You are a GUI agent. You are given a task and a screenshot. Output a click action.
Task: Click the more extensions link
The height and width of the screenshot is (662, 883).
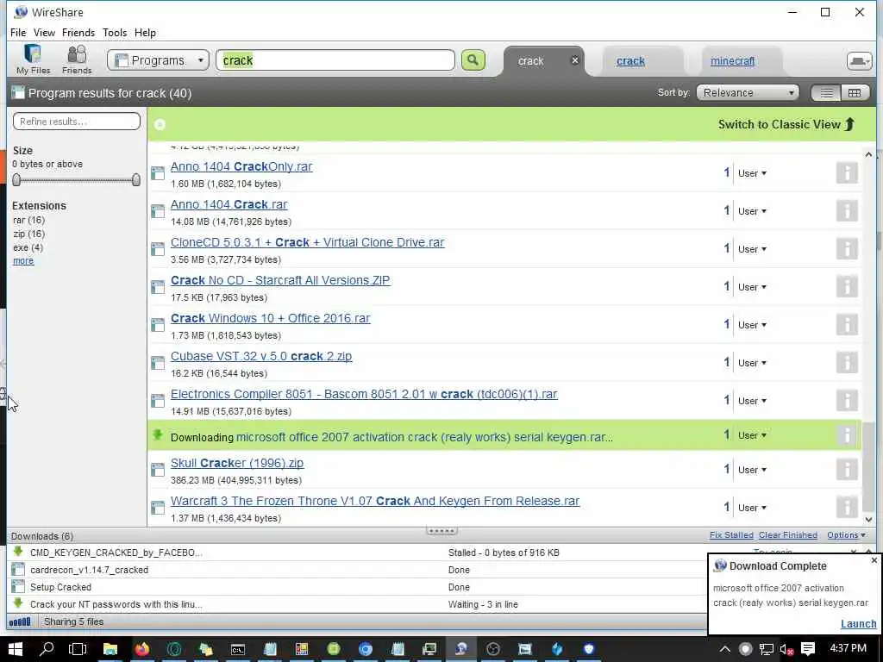(23, 260)
